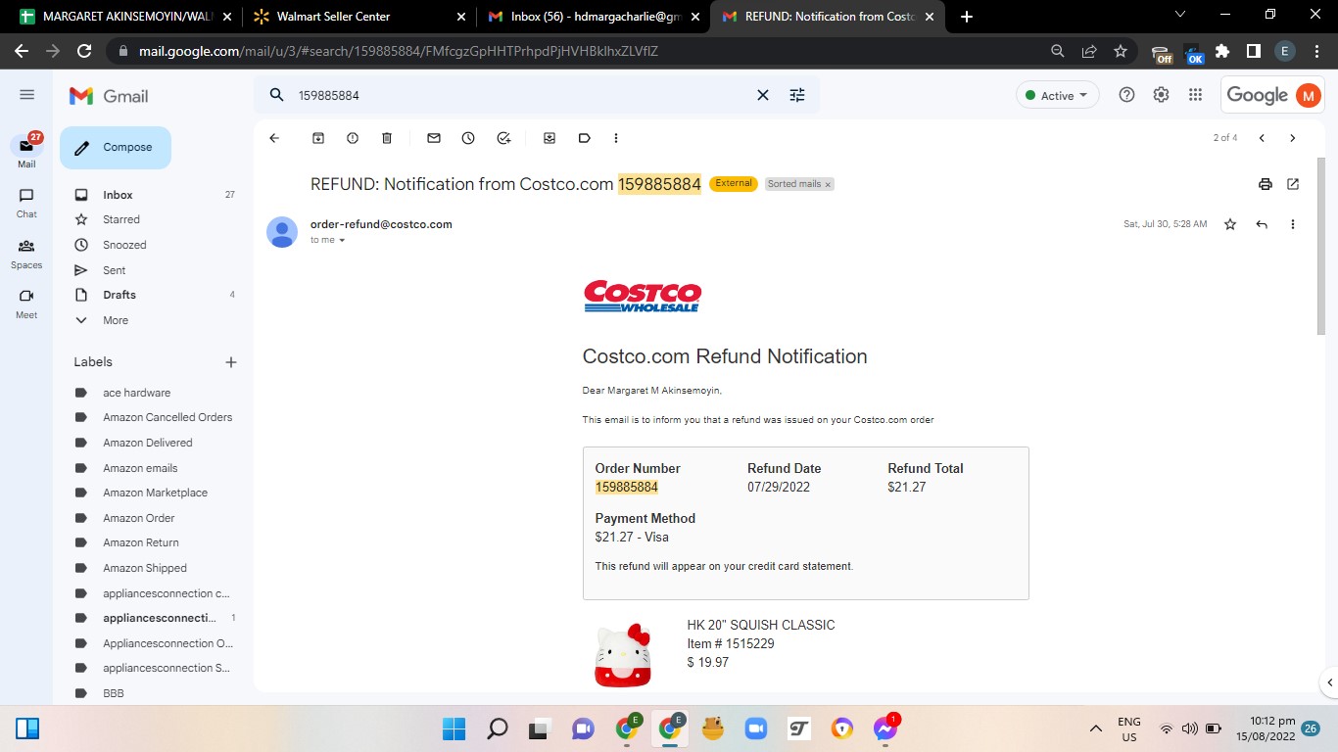Delete the email with trash icon
1338x752 pixels.
click(x=387, y=138)
